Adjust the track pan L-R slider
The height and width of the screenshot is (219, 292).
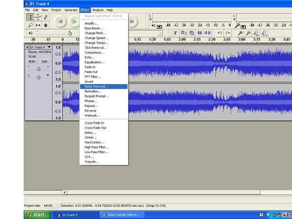point(39,77)
